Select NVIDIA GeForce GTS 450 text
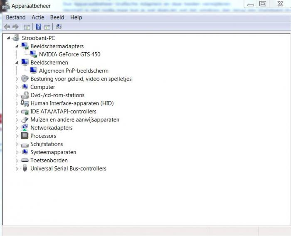291x236 pixels. (x=69, y=54)
